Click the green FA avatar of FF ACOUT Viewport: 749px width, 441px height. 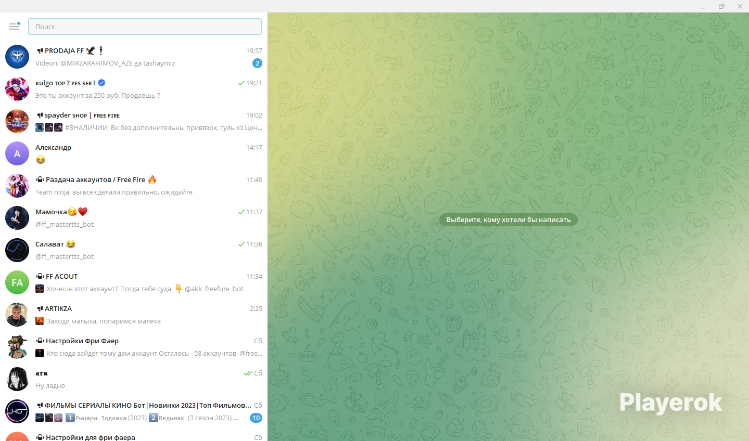coord(17,282)
